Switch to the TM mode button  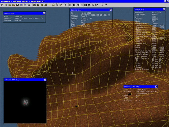coord(89,5)
